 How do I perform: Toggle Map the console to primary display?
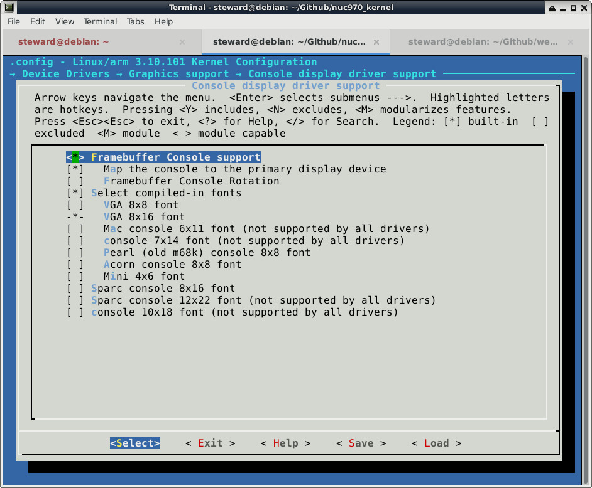(226, 169)
